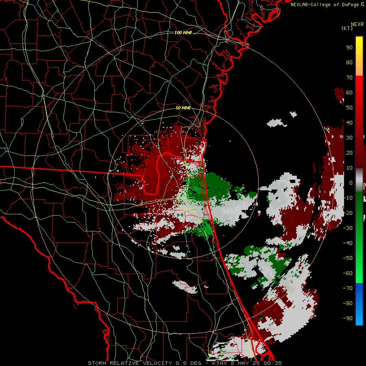This screenshot has width=366, height=366.
Task: Select the positive 20 scale value
Action: [349, 152]
